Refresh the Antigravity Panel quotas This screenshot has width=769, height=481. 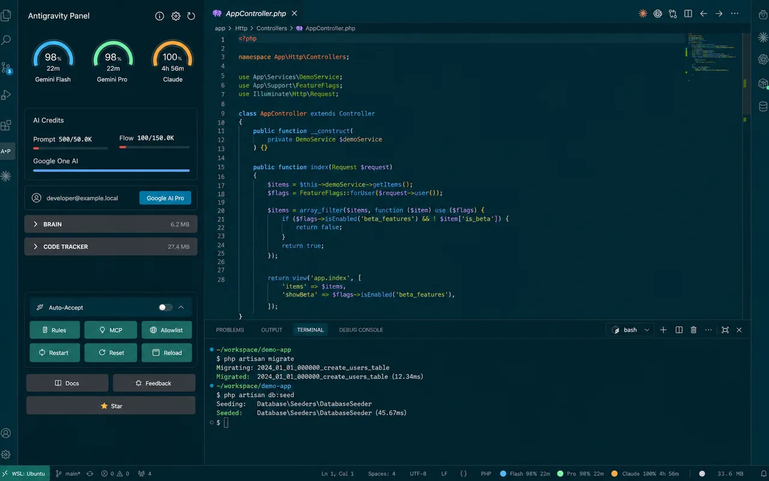(191, 16)
